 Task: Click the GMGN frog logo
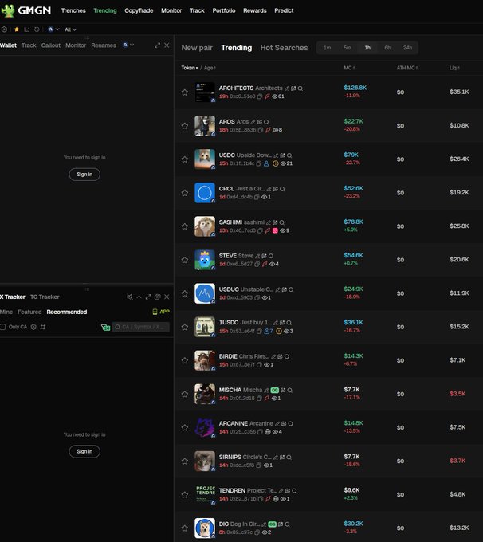click(x=8, y=10)
